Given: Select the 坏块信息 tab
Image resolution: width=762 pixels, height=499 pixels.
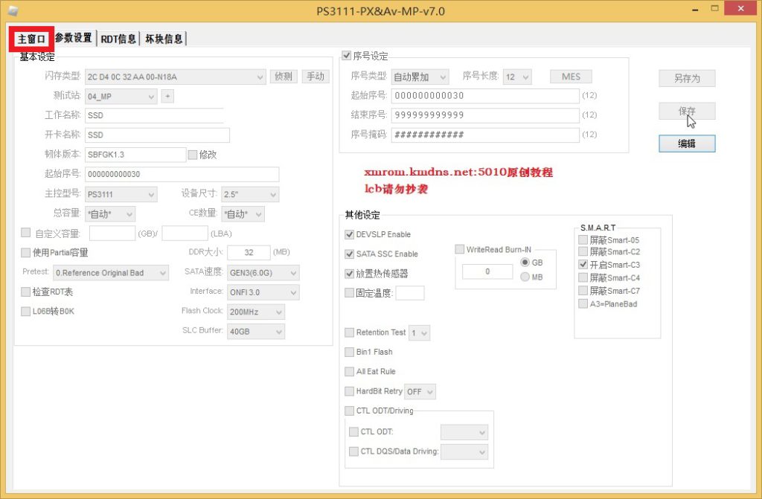Looking at the screenshot, I should point(164,39).
